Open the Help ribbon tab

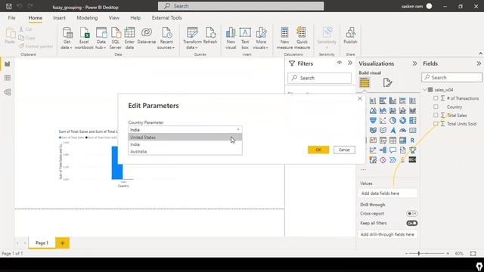[135, 18]
